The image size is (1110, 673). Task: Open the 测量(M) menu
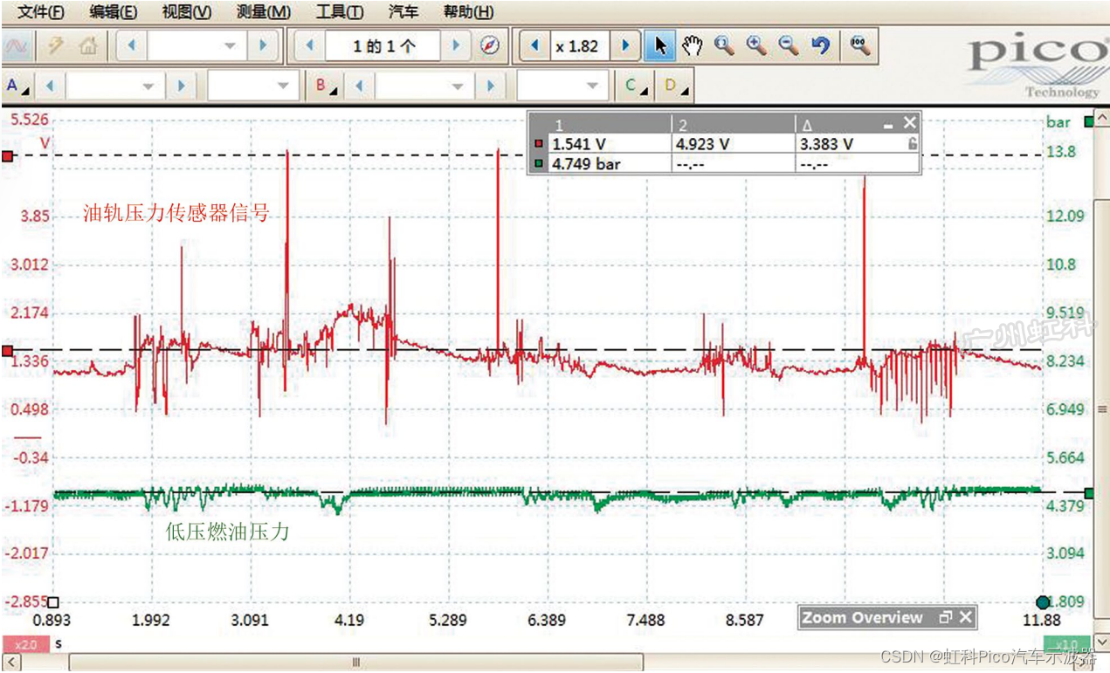[264, 12]
